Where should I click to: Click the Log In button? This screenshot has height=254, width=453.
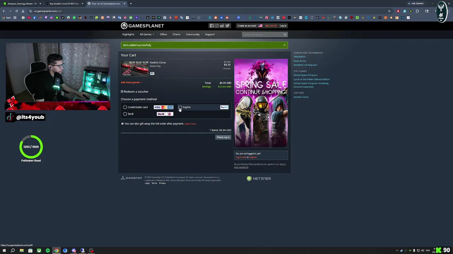[283, 26]
